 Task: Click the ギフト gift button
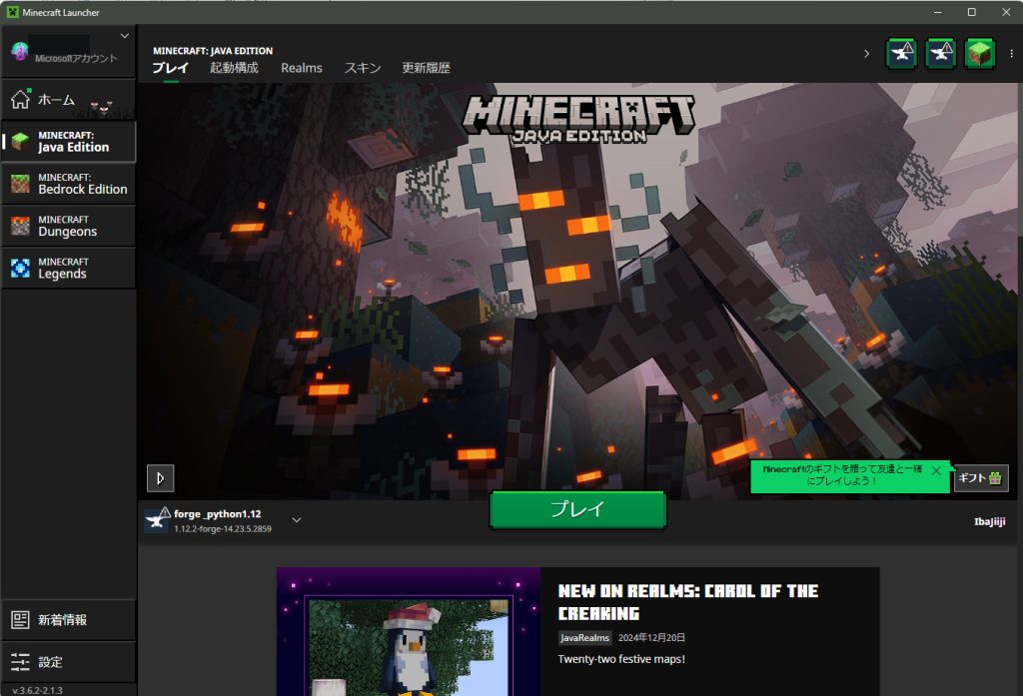[x=980, y=478]
